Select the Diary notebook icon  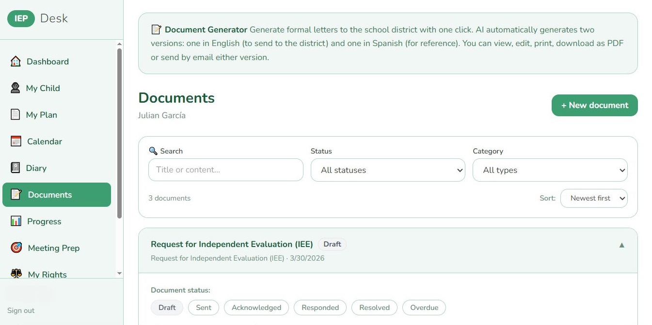(16, 168)
